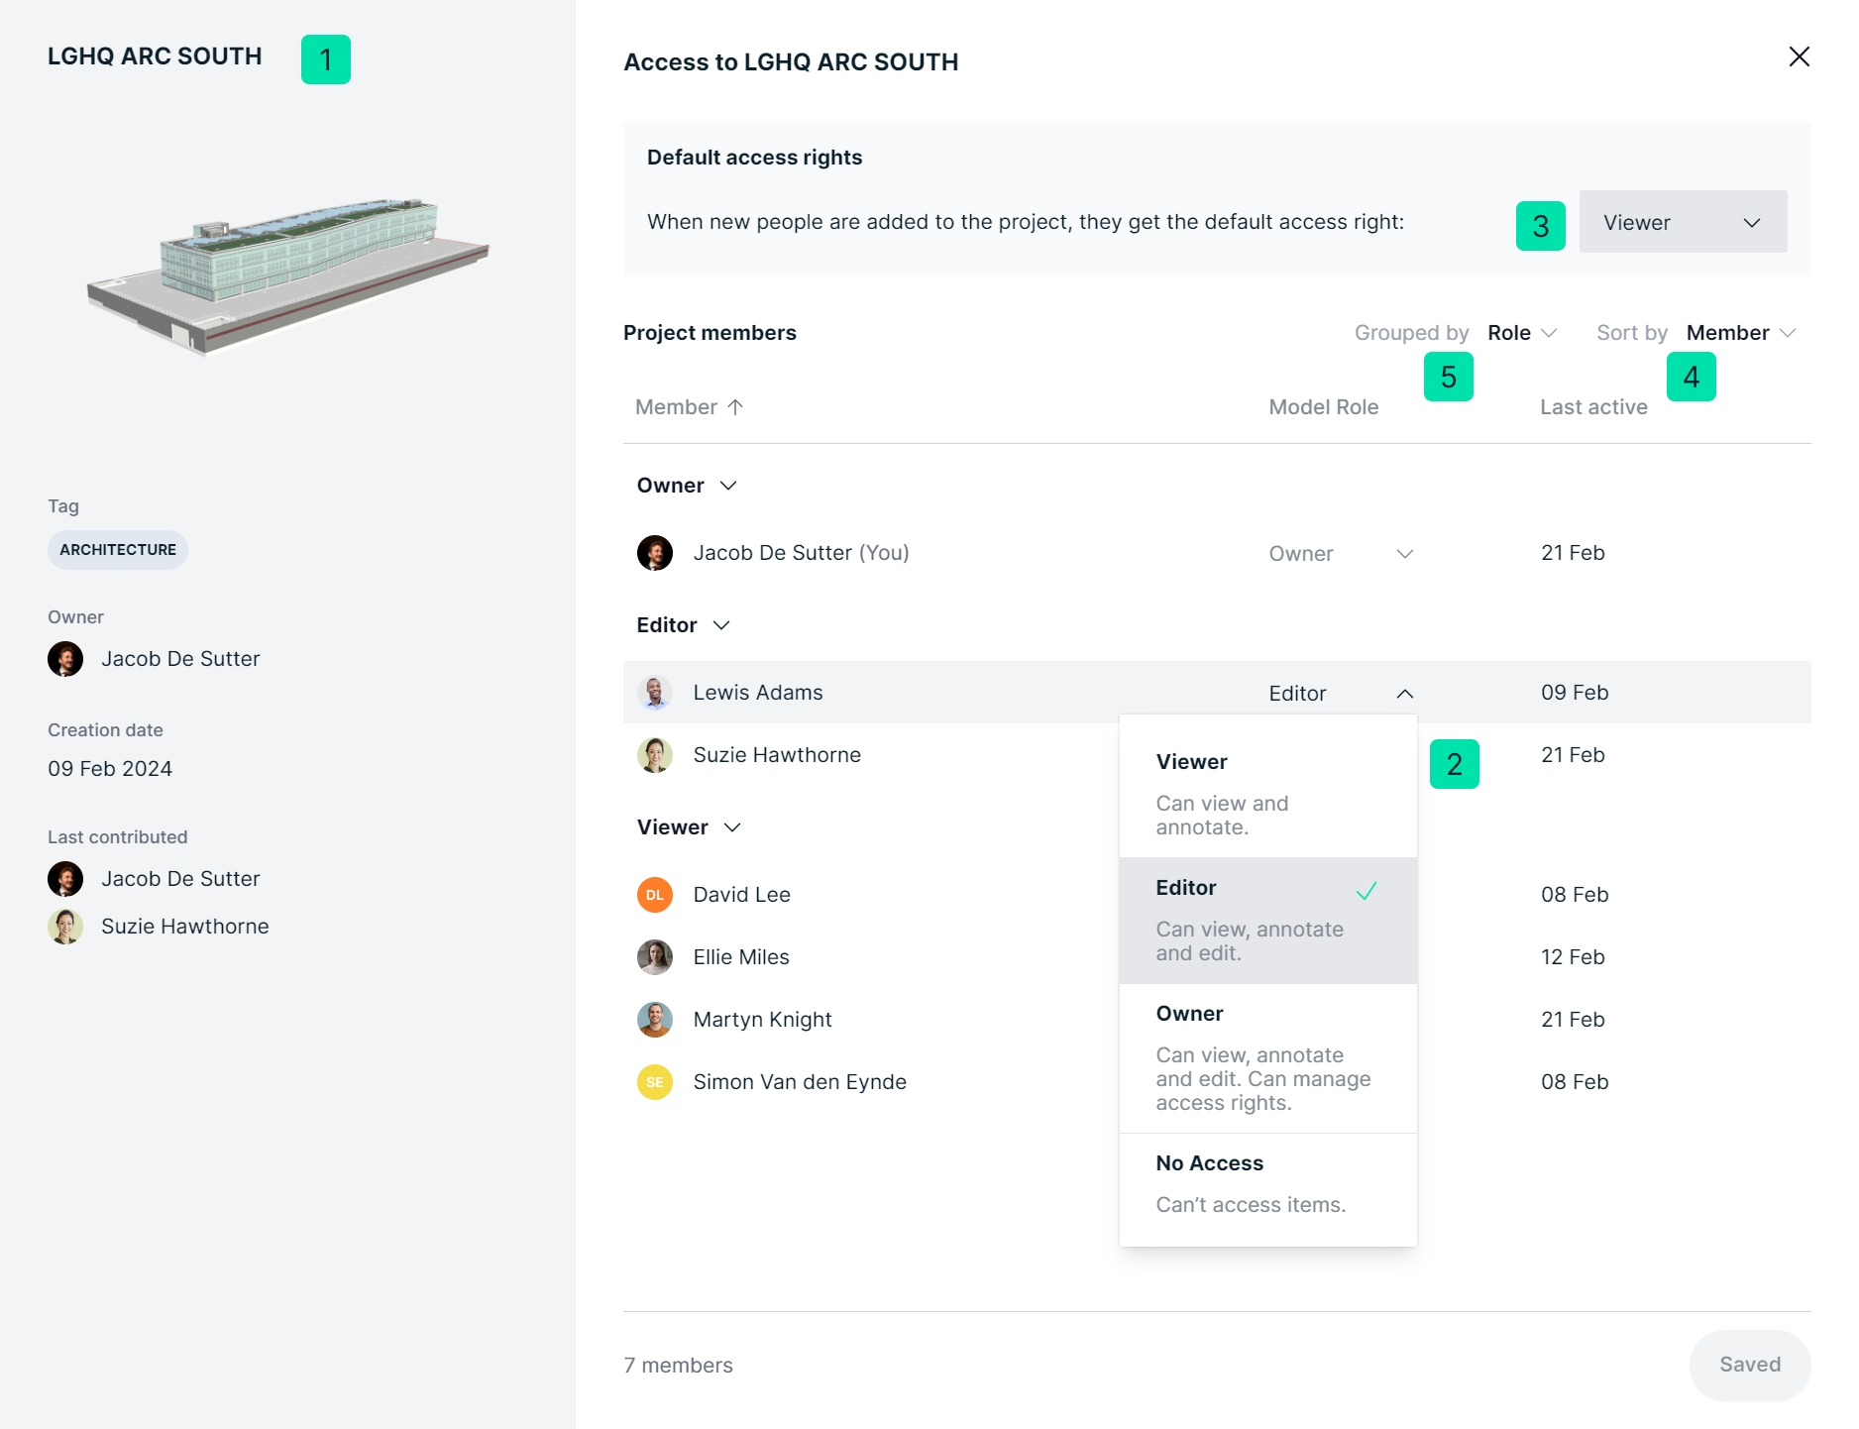Click Ellie Miles' avatar picture
Viewport: 1859px width, 1429px height.
tap(654, 957)
